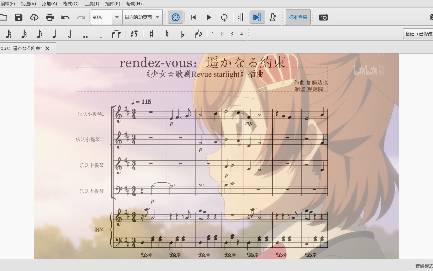The width and height of the screenshot is (433, 271).
Task: Click the 乐队大提琴 instrument label
Action: coord(91,191)
